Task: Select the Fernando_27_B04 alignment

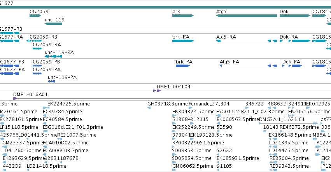Action: pyautogui.click(x=190, y=108)
